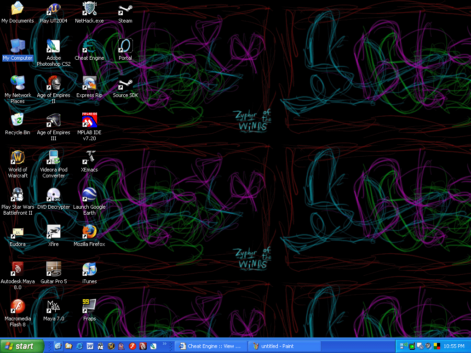Click the NetHack.exe desktop icon
Viewport: 471px width, 353px height.
(89, 12)
